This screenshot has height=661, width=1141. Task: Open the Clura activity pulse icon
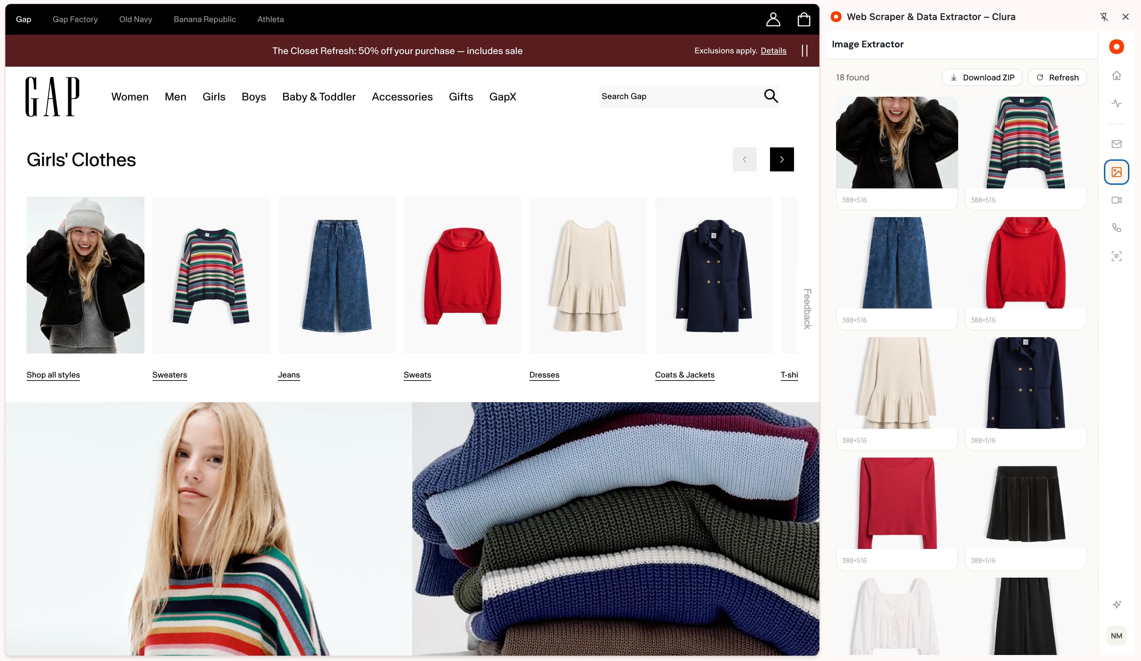point(1116,104)
